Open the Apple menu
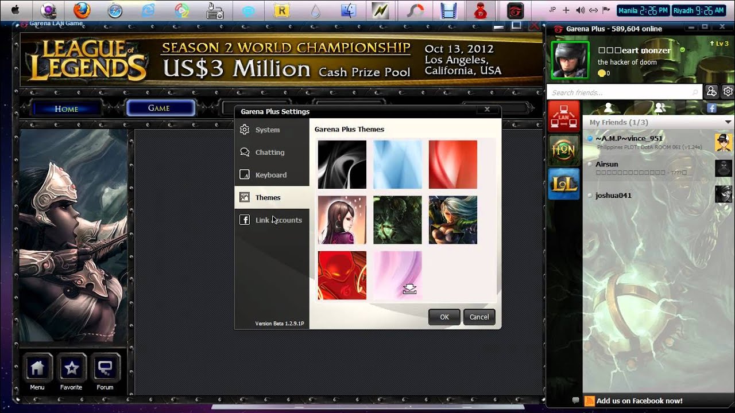The image size is (735, 413). [x=16, y=9]
